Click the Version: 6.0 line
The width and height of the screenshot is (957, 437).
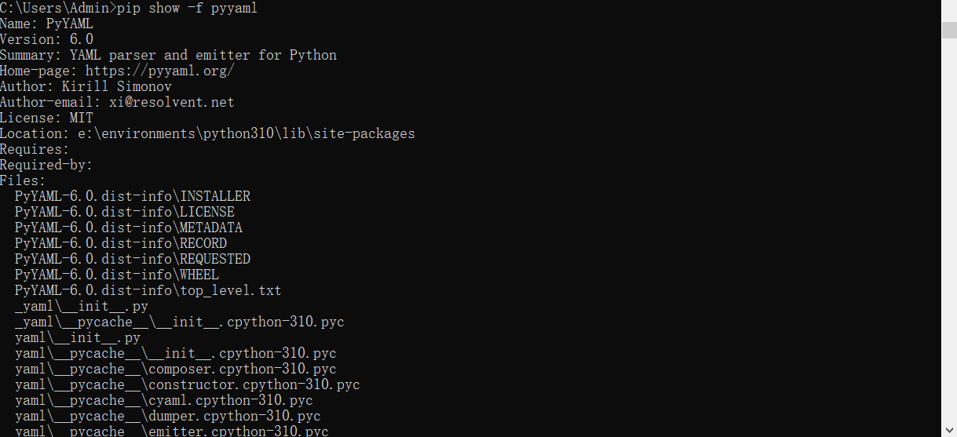pos(46,39)
